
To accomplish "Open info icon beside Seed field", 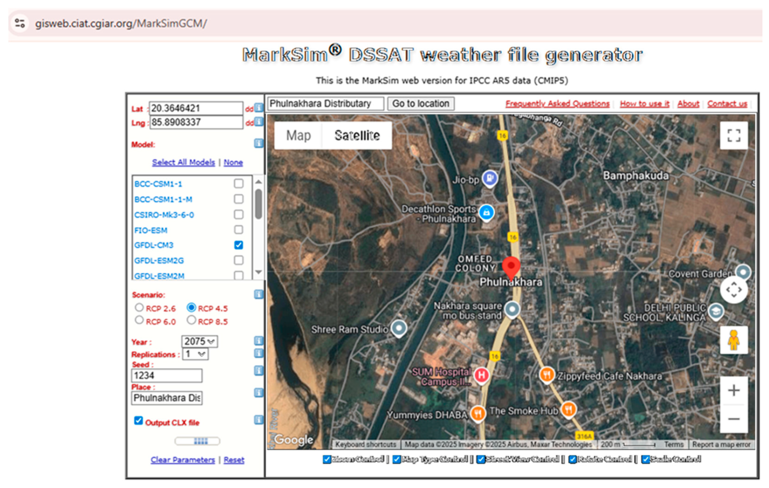I will tap(259, 370).
